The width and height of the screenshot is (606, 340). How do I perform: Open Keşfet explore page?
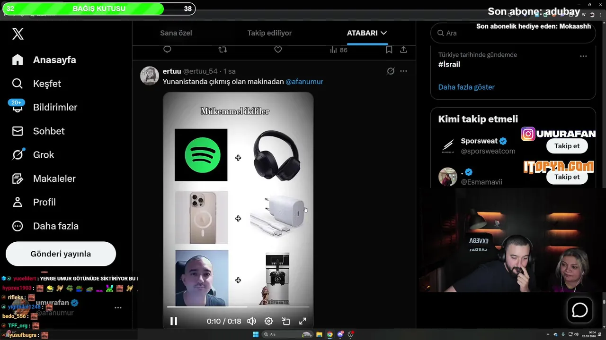[36, 84]
